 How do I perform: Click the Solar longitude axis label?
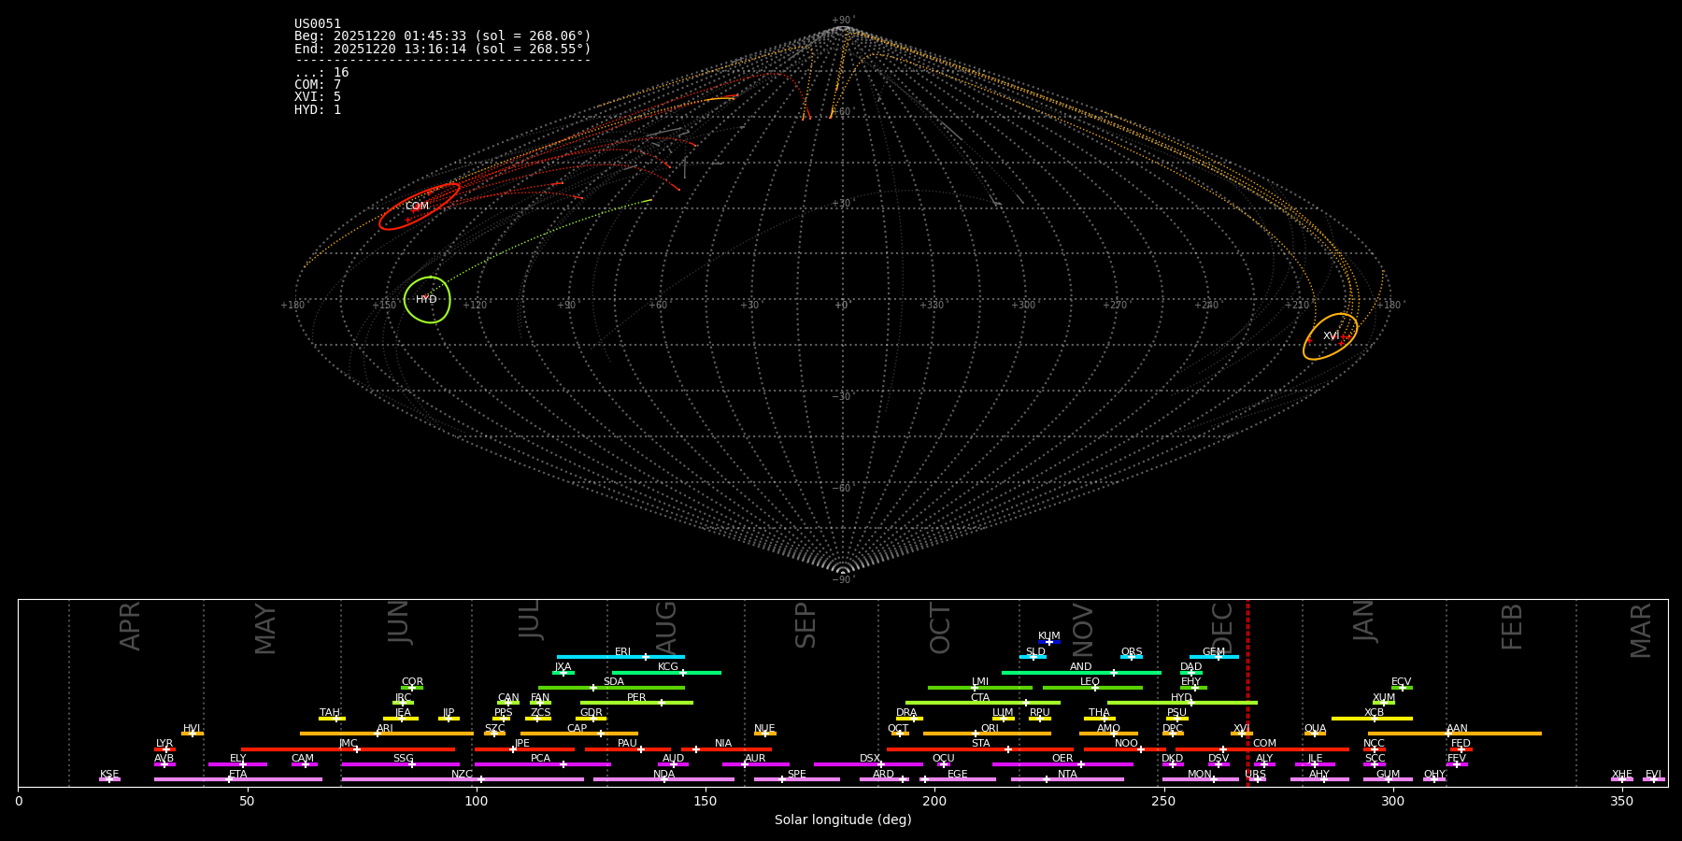843,820
